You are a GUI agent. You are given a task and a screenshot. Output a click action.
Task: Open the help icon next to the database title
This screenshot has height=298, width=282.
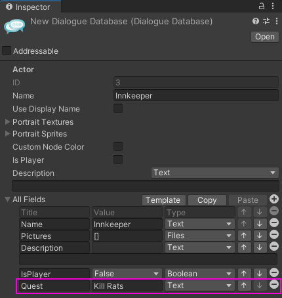(x=256, y=21)
